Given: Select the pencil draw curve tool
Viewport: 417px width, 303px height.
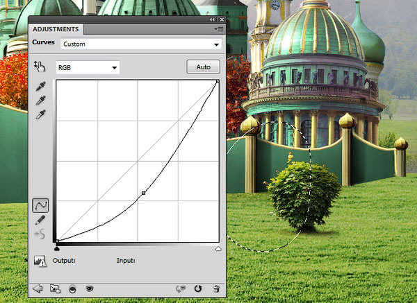Looking at the screenshot, I should point(40,220).
